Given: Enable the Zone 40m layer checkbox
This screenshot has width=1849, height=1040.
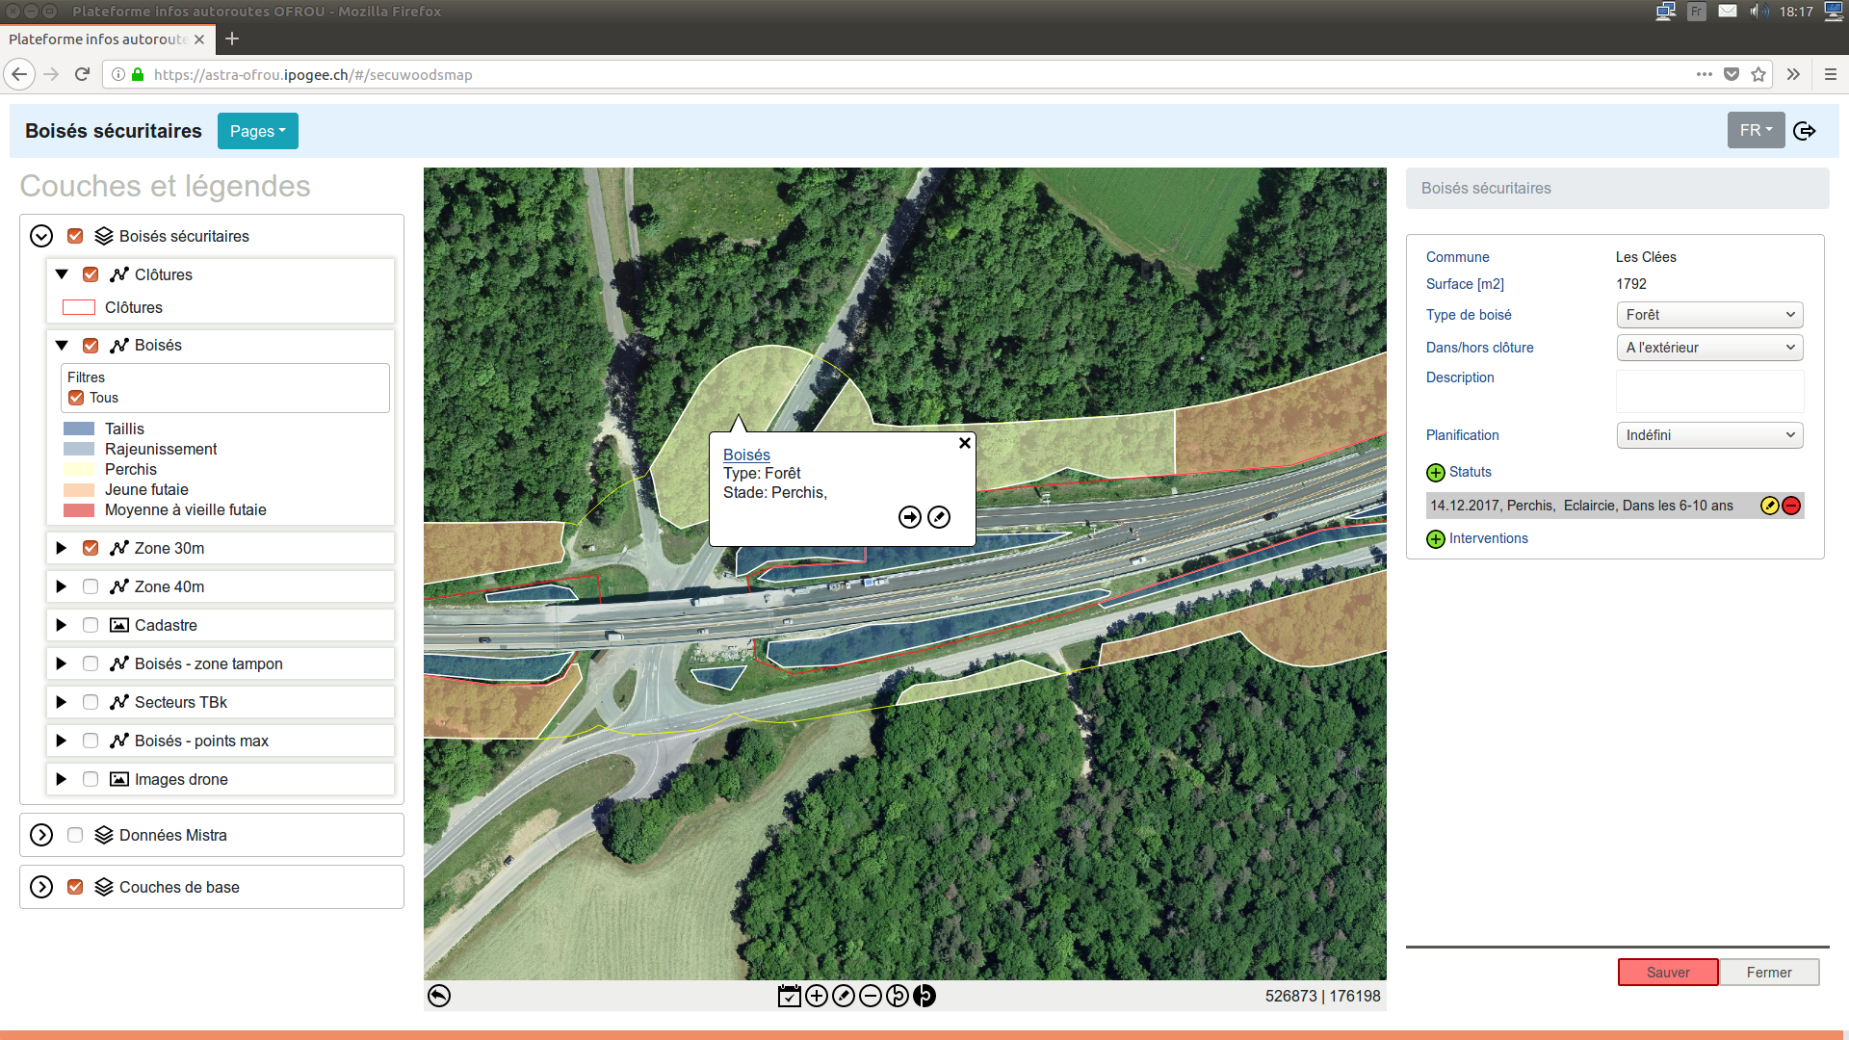Looking at the screenshot, I should click(x=91, y=586).
